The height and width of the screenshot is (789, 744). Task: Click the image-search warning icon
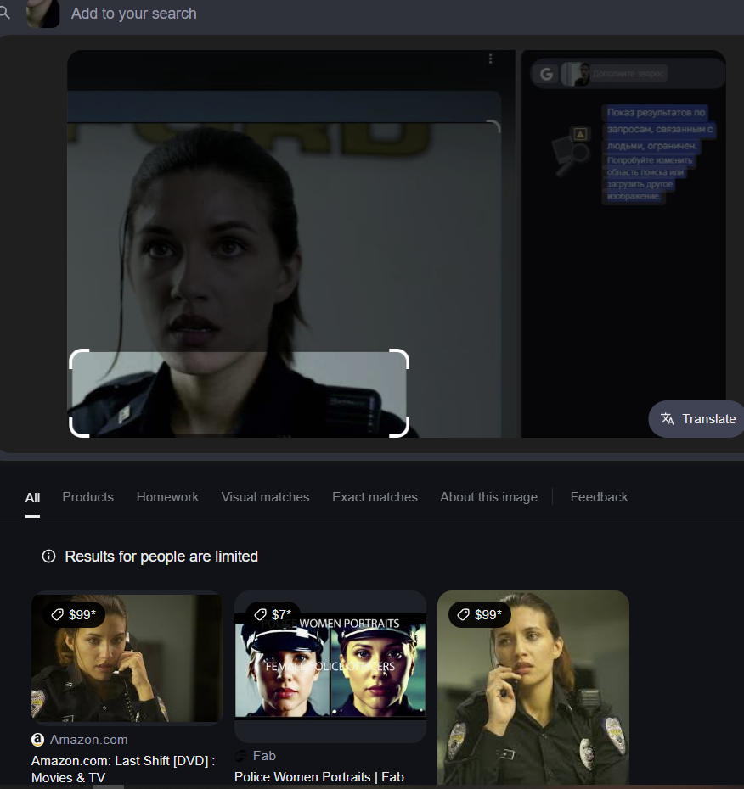pos(580,134)
